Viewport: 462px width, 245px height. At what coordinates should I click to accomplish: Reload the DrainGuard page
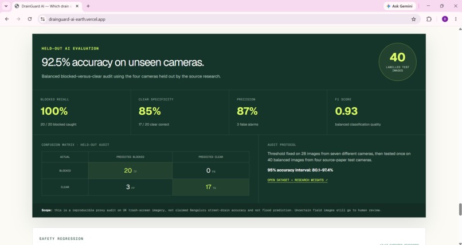[x=30, y=19]
